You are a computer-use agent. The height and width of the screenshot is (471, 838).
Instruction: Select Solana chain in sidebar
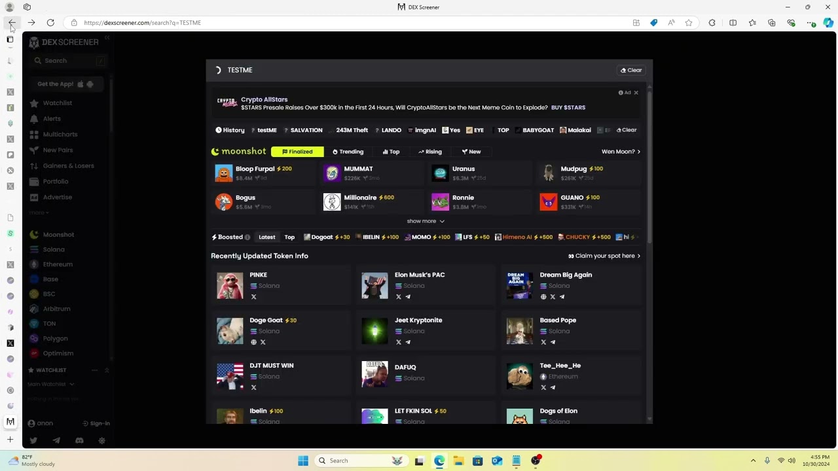pos(54,249)
